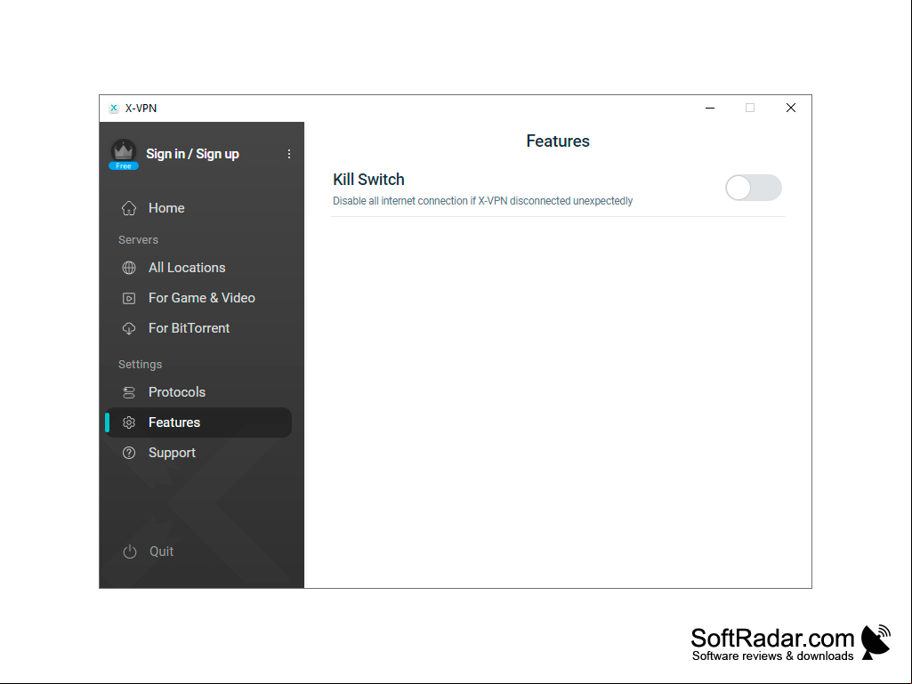Click the Support question mark icon
Viewport: 912px width, 684px height.
pyautogui.click(x=129, y=453)
